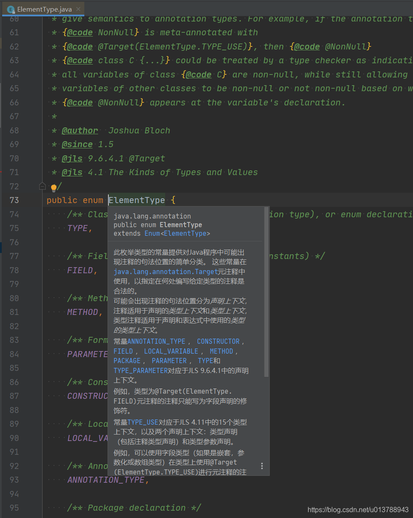Select the ElementType.java editor tab
The height and width of the screenshot is (518, 413).
click(43, 9)
